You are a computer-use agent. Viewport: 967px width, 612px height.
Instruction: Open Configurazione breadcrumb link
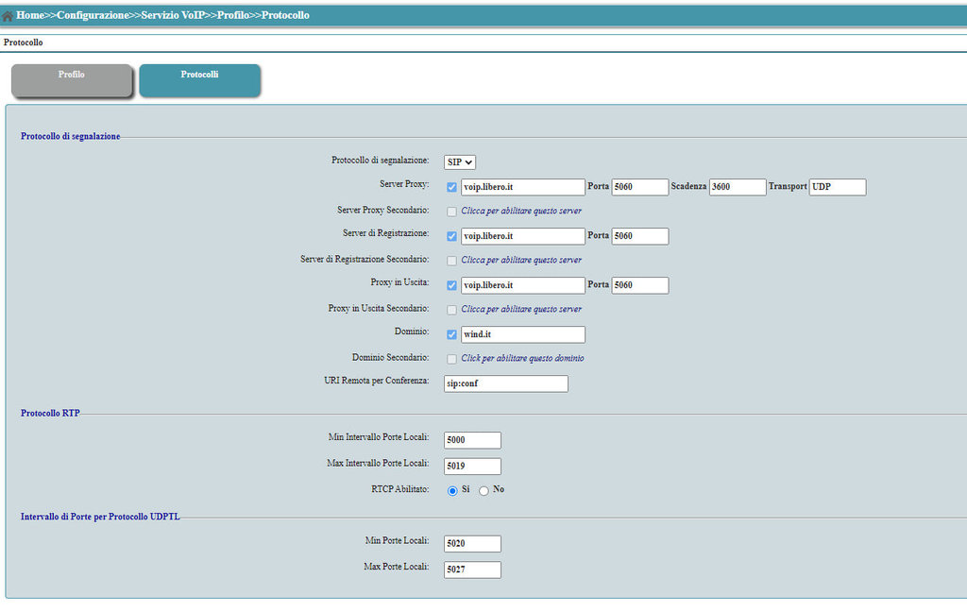pyautogui.click(x=93, y=15)
